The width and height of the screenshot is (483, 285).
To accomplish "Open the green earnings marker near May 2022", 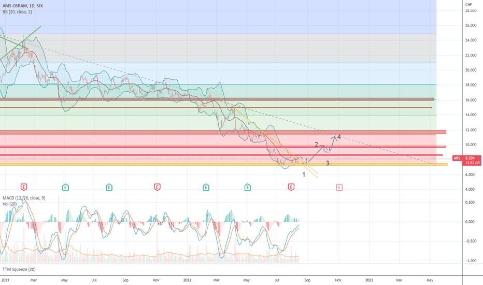I will click(x=247, y=187).
